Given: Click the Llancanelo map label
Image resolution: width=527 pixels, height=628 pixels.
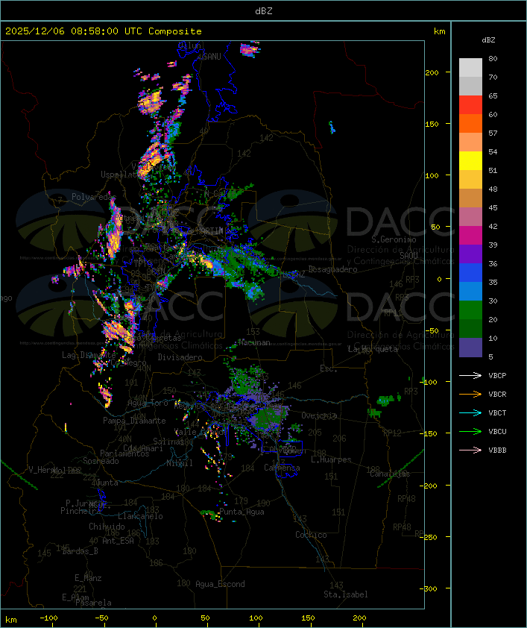Looking at the screenshot, I should tap(140, 516).
